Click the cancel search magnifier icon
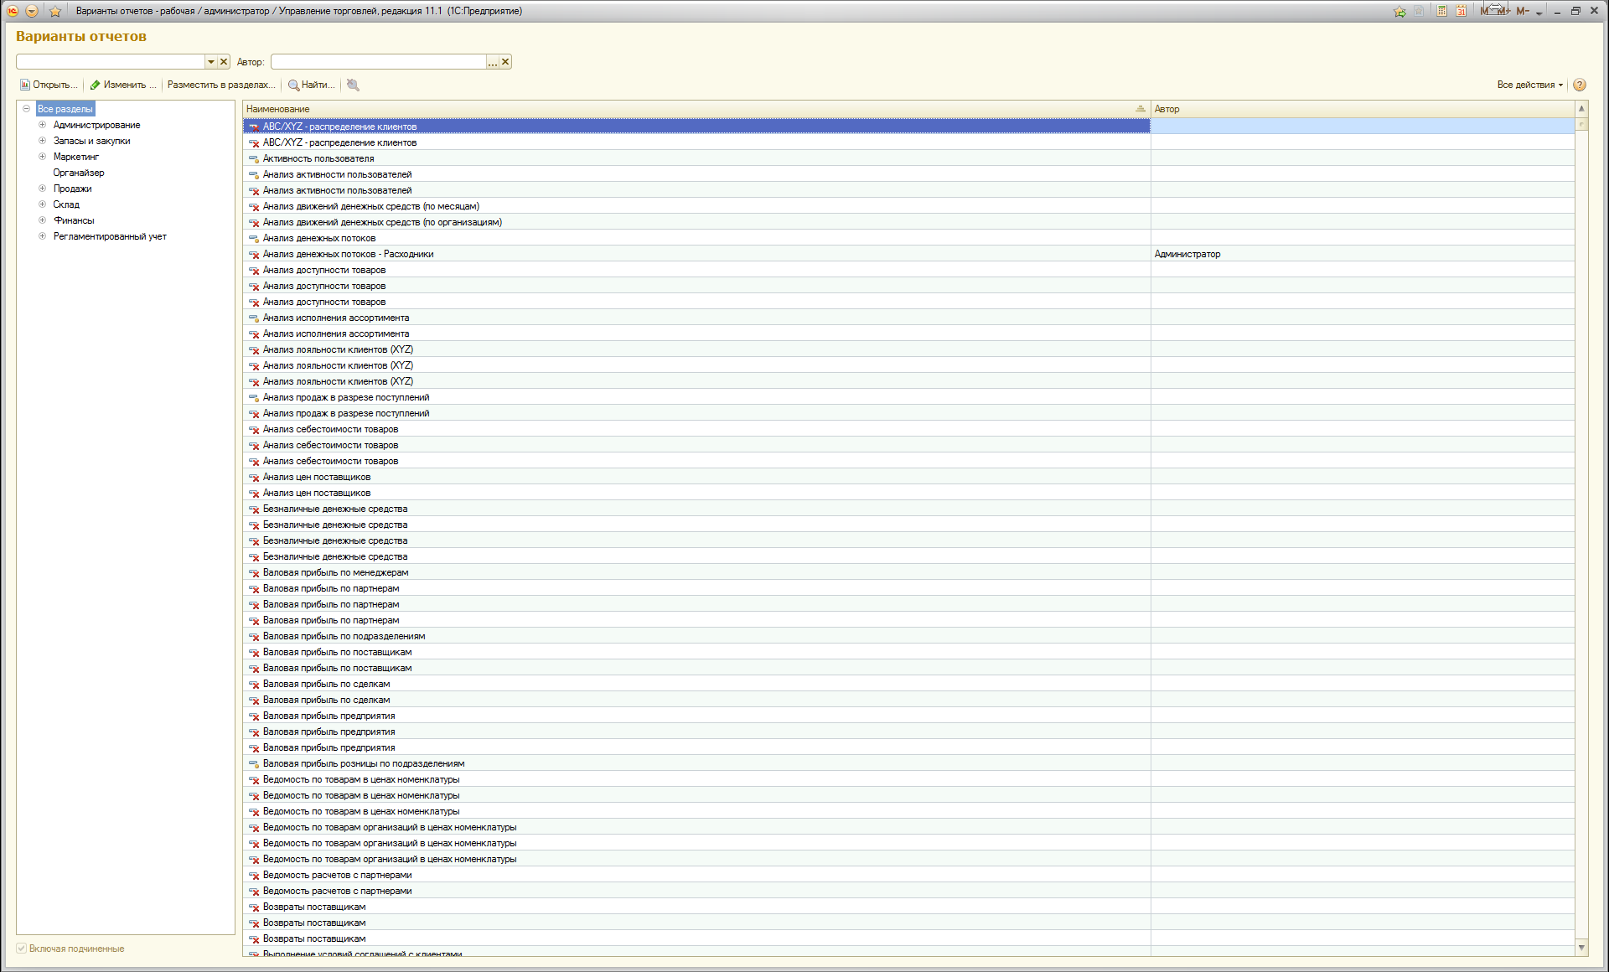 [353, 85]
